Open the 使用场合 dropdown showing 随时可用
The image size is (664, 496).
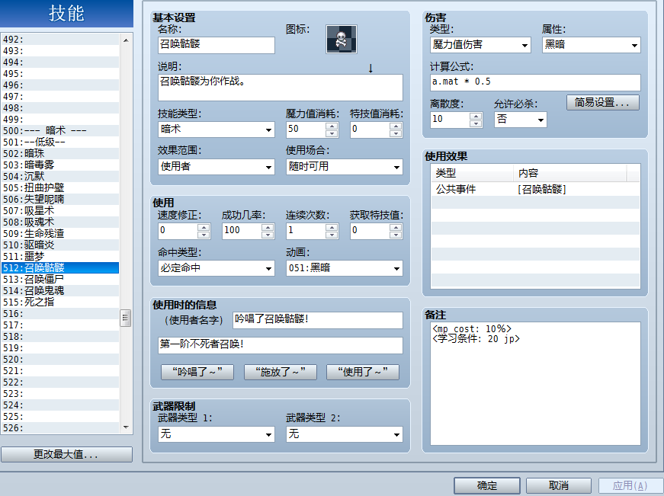pyautogui.click(x=345, y=167)
